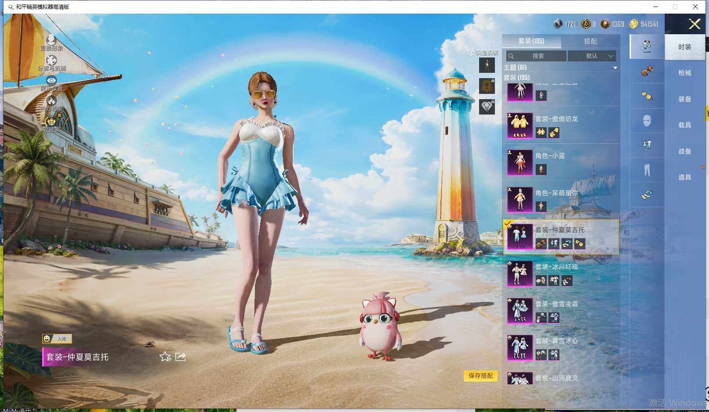Click hair item under 仲夏莫吉托

coord(541,244)
